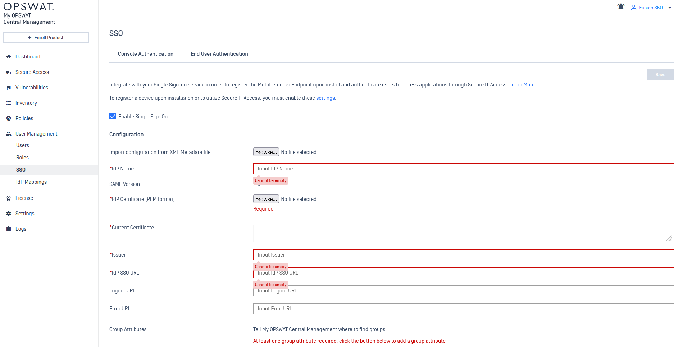Screen dimensions: 678x347
Task: Click the 'Cannot be empty' tooltip under IdP Name
Action: click(x=270, y=180)
